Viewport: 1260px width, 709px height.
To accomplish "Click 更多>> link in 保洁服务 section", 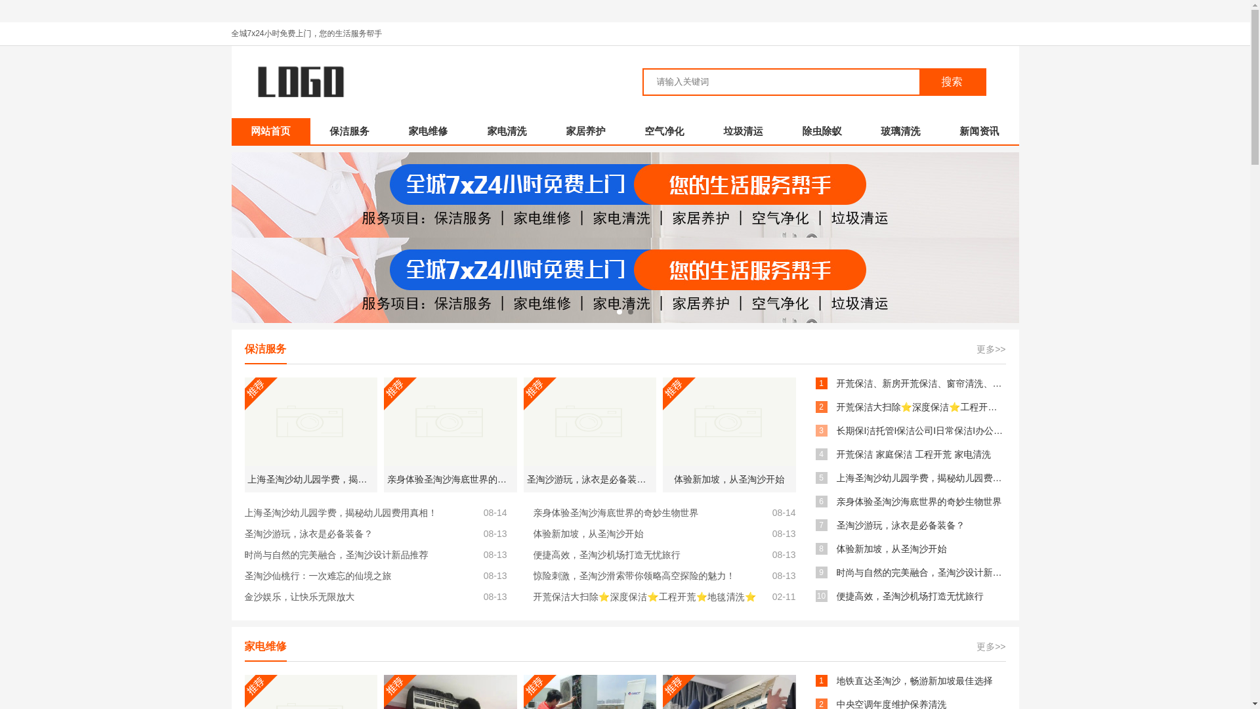I will pos(991,349).
